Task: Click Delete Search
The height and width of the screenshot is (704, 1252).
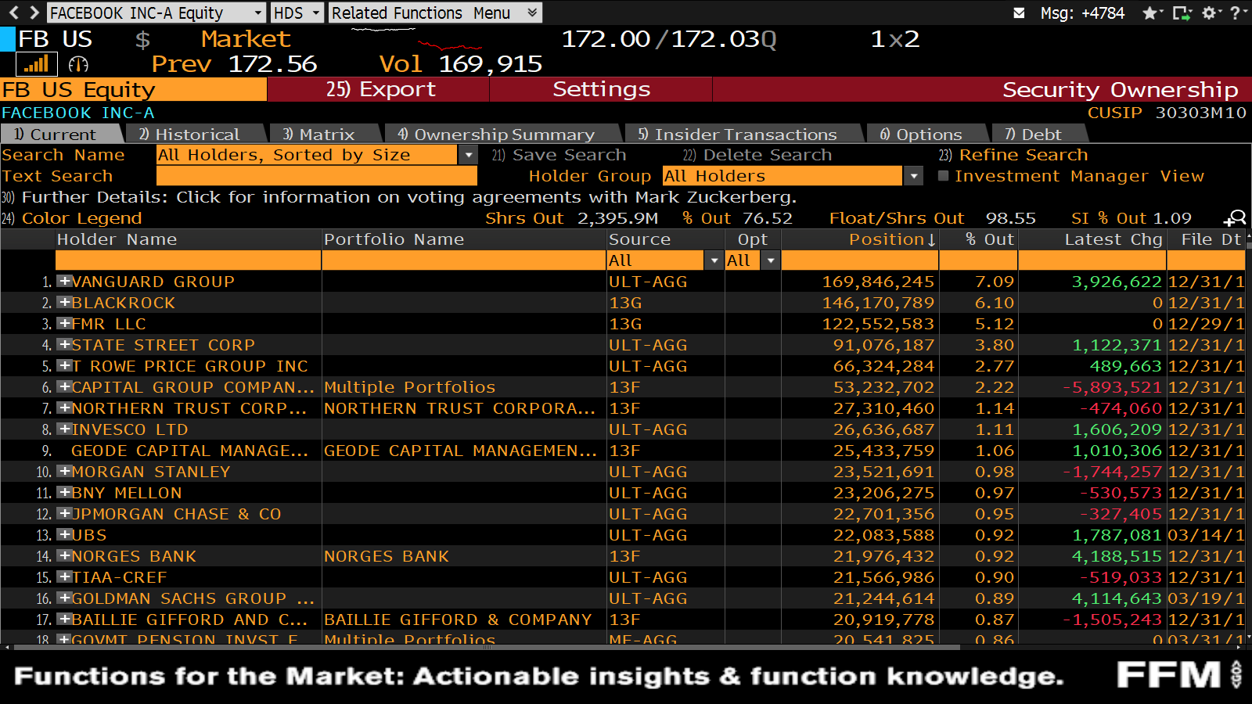Action: [x=757, y=155]
